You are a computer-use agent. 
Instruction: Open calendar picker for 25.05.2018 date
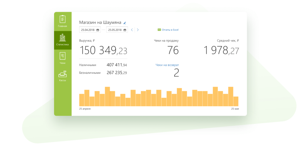pyautogui.click(x=125, y=30)
